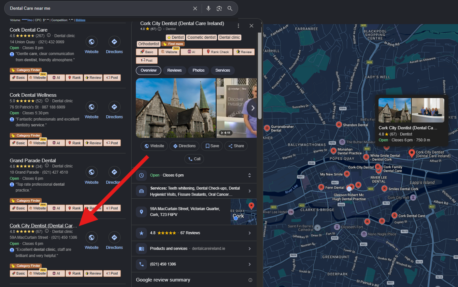This screenshot has height=287, width=458.
Task: Click the Call button
Action: click(x=194, y=159)
